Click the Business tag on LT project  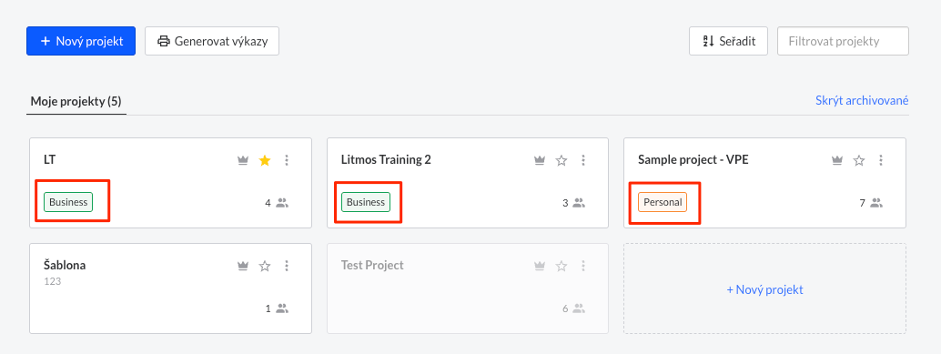click(x=68, y=202)
